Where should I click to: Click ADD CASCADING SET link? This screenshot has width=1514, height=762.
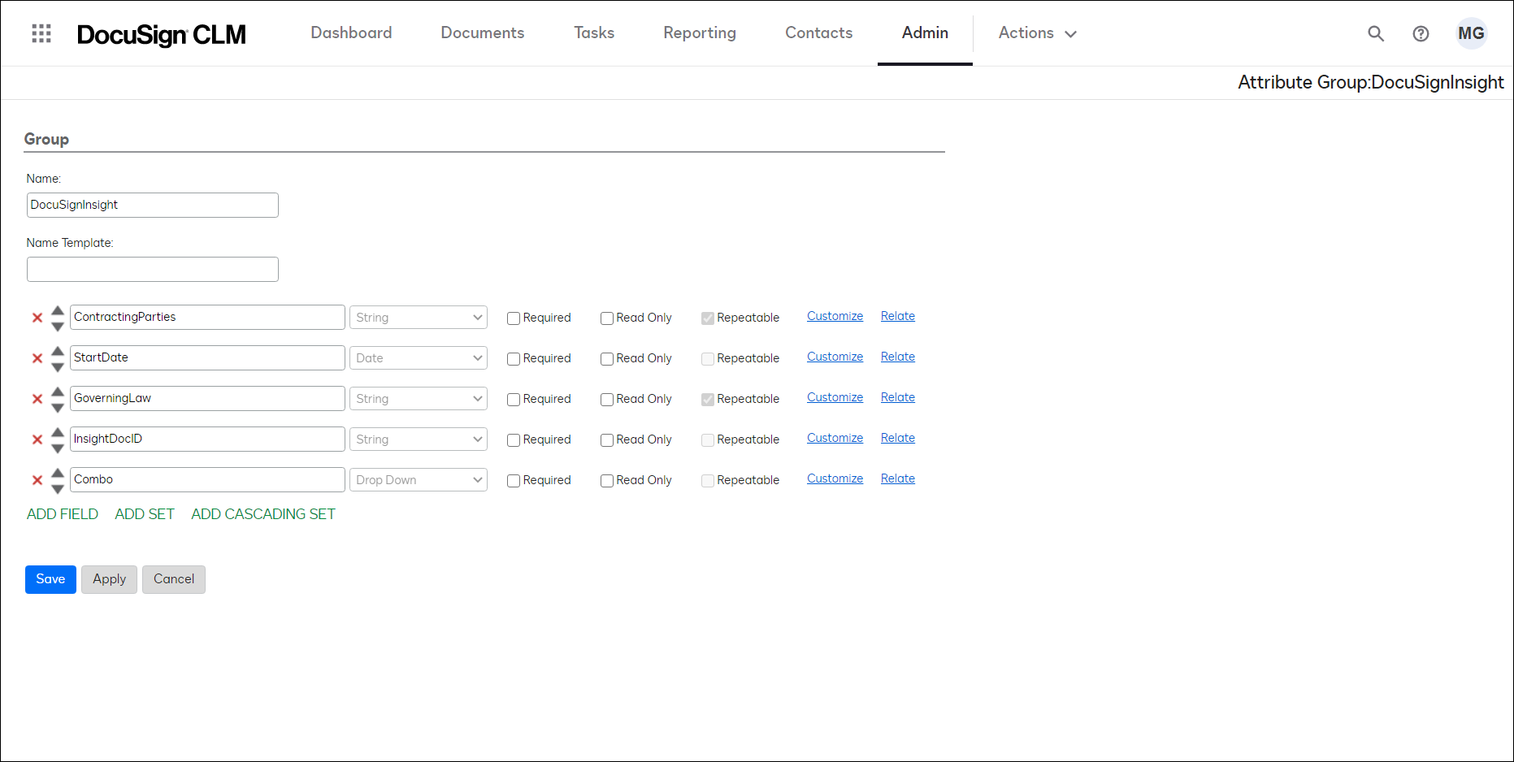[263, 514]
